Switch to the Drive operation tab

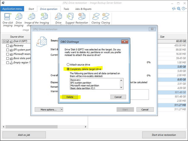[x=49, y=9]
